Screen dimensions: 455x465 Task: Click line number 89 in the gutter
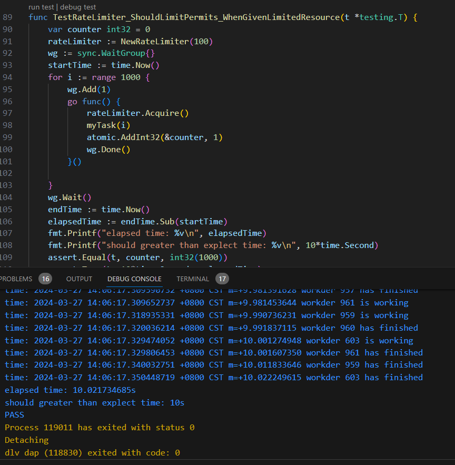[x=7, y=17]
